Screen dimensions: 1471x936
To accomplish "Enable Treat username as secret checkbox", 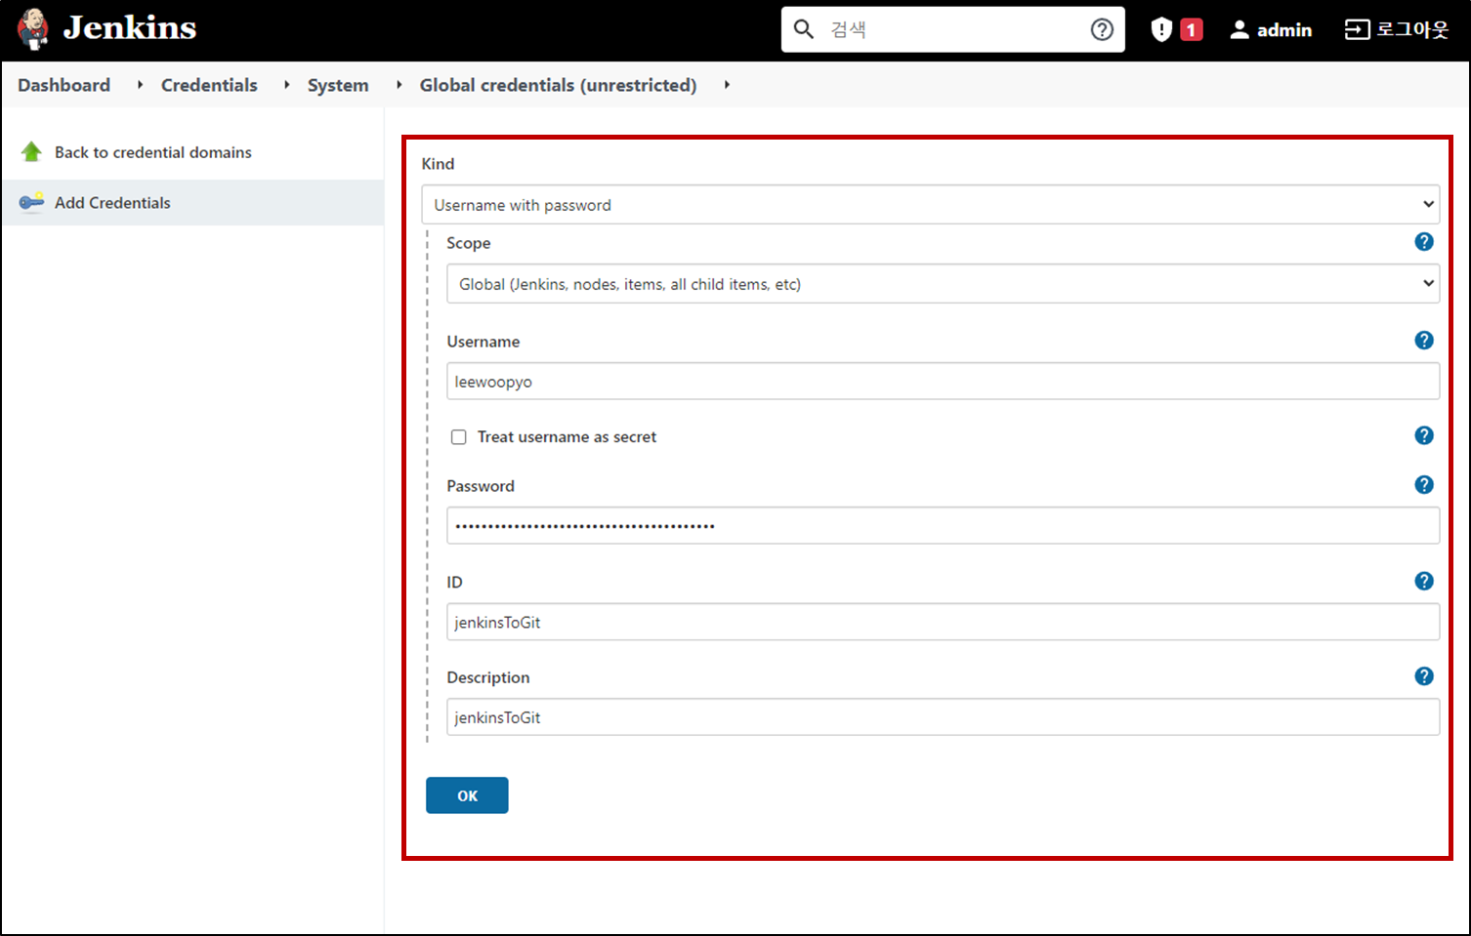I will [x=458, y=437].
